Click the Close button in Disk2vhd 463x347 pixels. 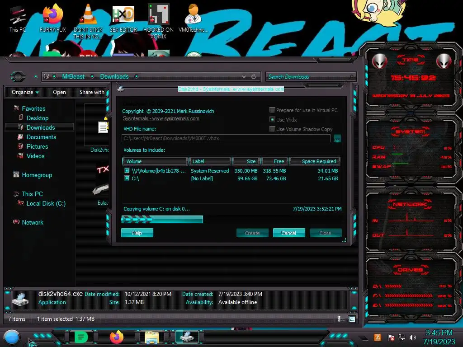coord(326,233)
